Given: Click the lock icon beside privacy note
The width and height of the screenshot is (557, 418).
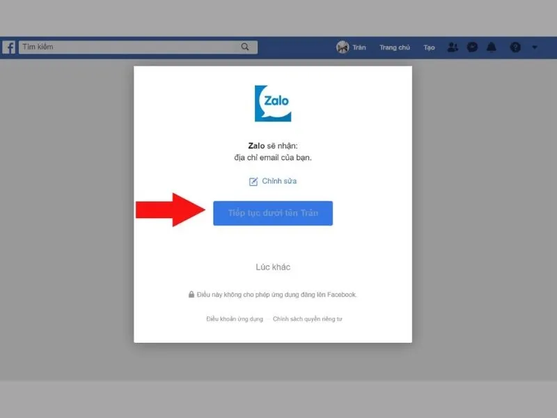Looking at the screenshot, I should coord(191,294).
